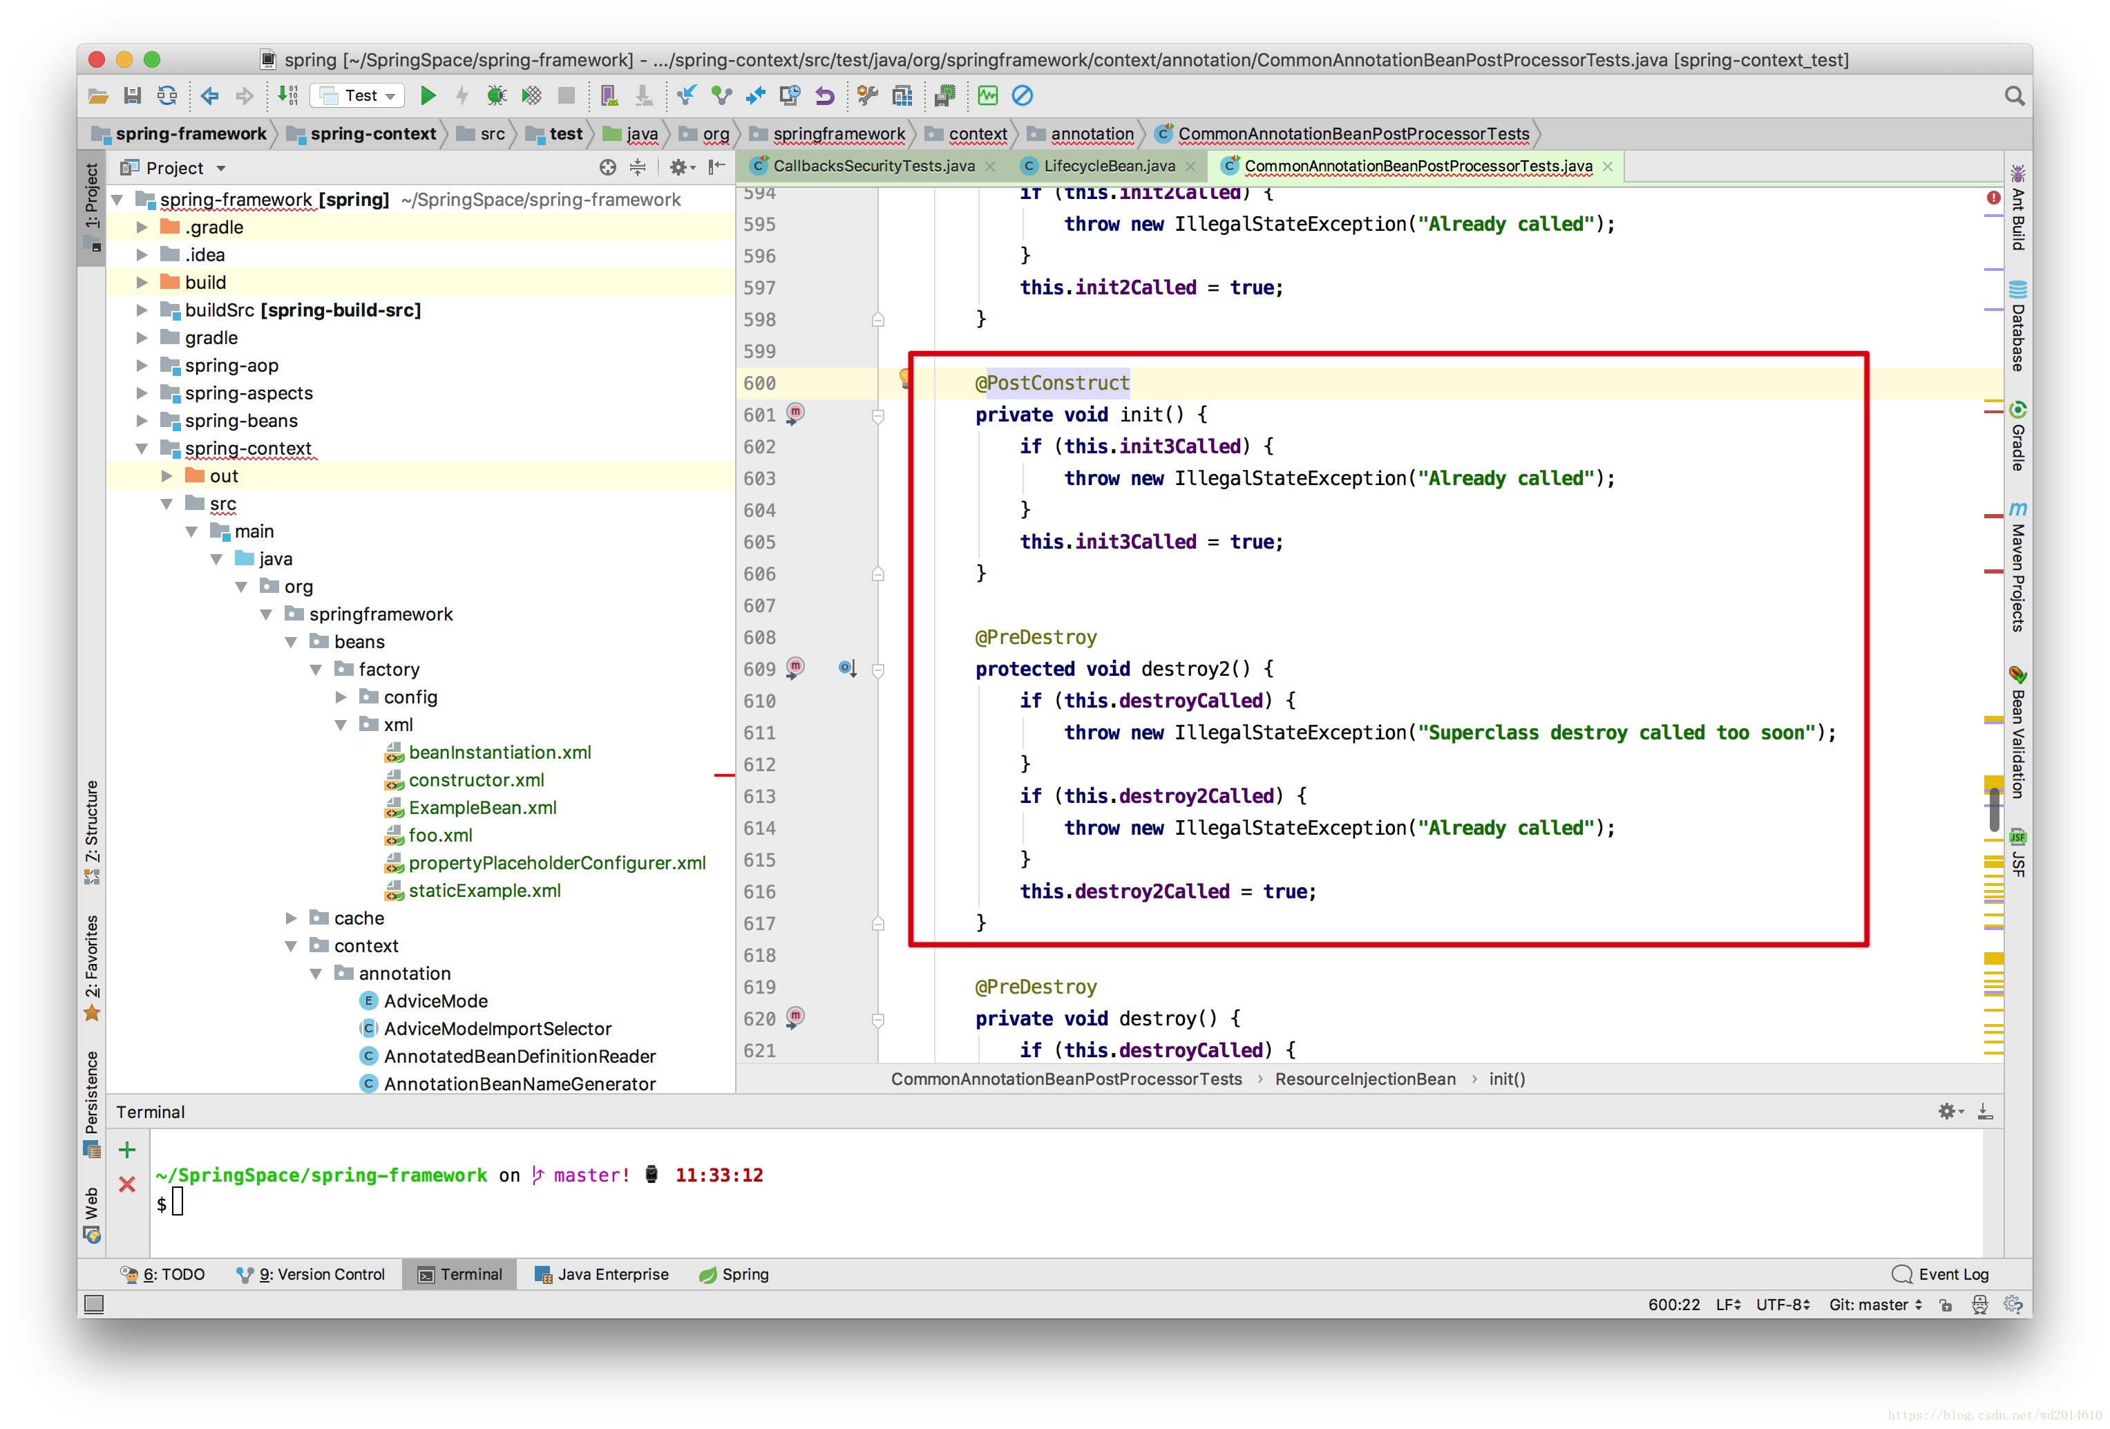This screenshot has width=2110, height=1429.
Task: Open the Project Structure icon
Action: click(x=902, y=95)
